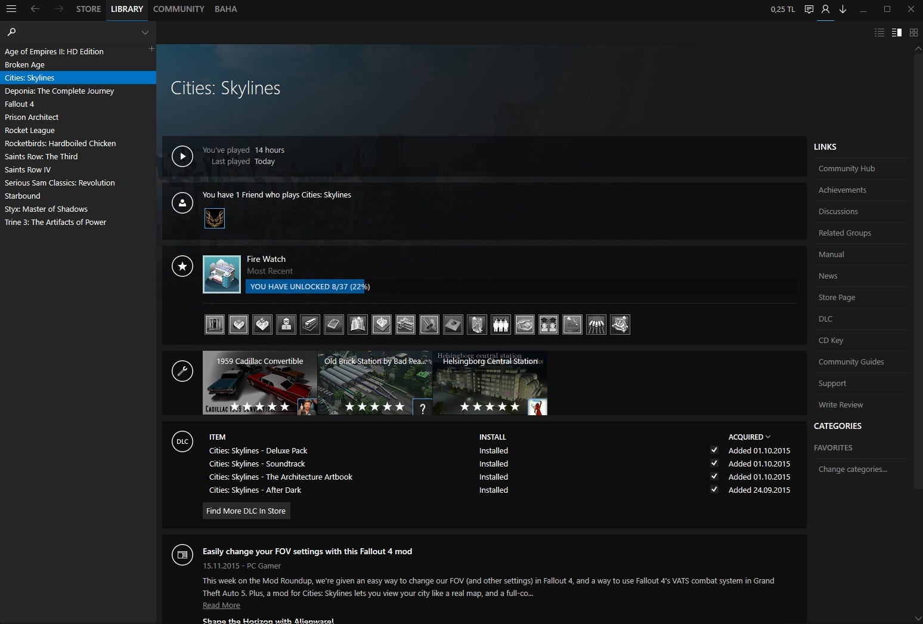Open Old Brick Station workshop item
The image size is (923, 624).
[x=375, y=383]
